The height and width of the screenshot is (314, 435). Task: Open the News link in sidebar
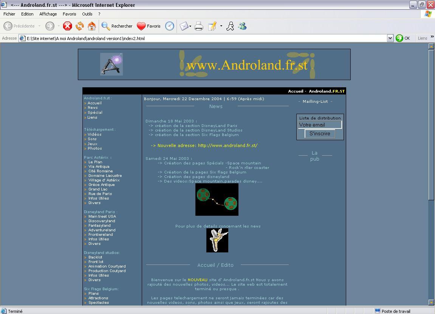tap(93, 108)
